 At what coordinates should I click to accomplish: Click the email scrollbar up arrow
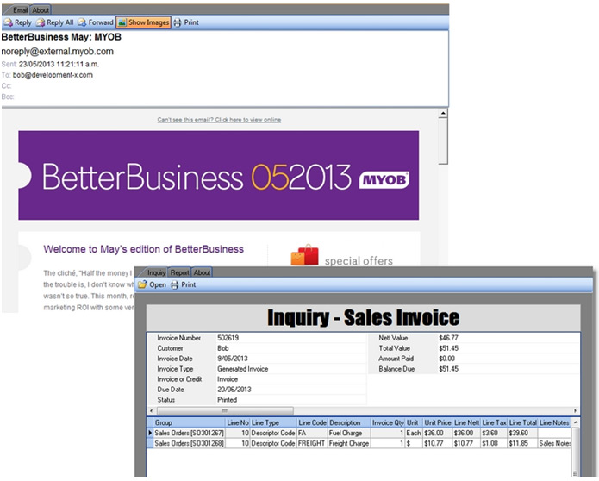click(x=443, y=113)
